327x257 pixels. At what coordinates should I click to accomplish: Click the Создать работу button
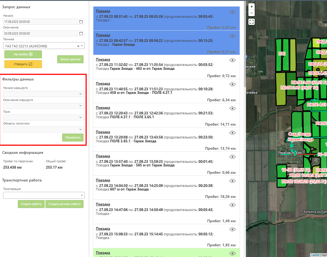click(31, 204)
